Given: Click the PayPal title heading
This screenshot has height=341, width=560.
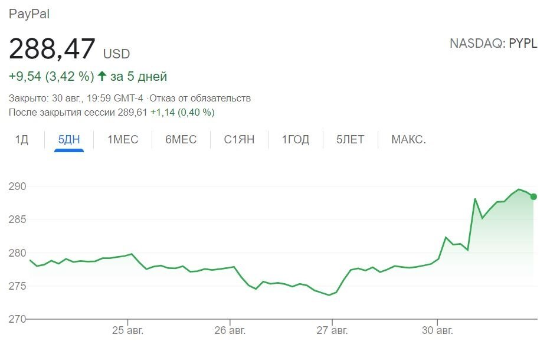Looking at the screenshot, I should 30,14.
